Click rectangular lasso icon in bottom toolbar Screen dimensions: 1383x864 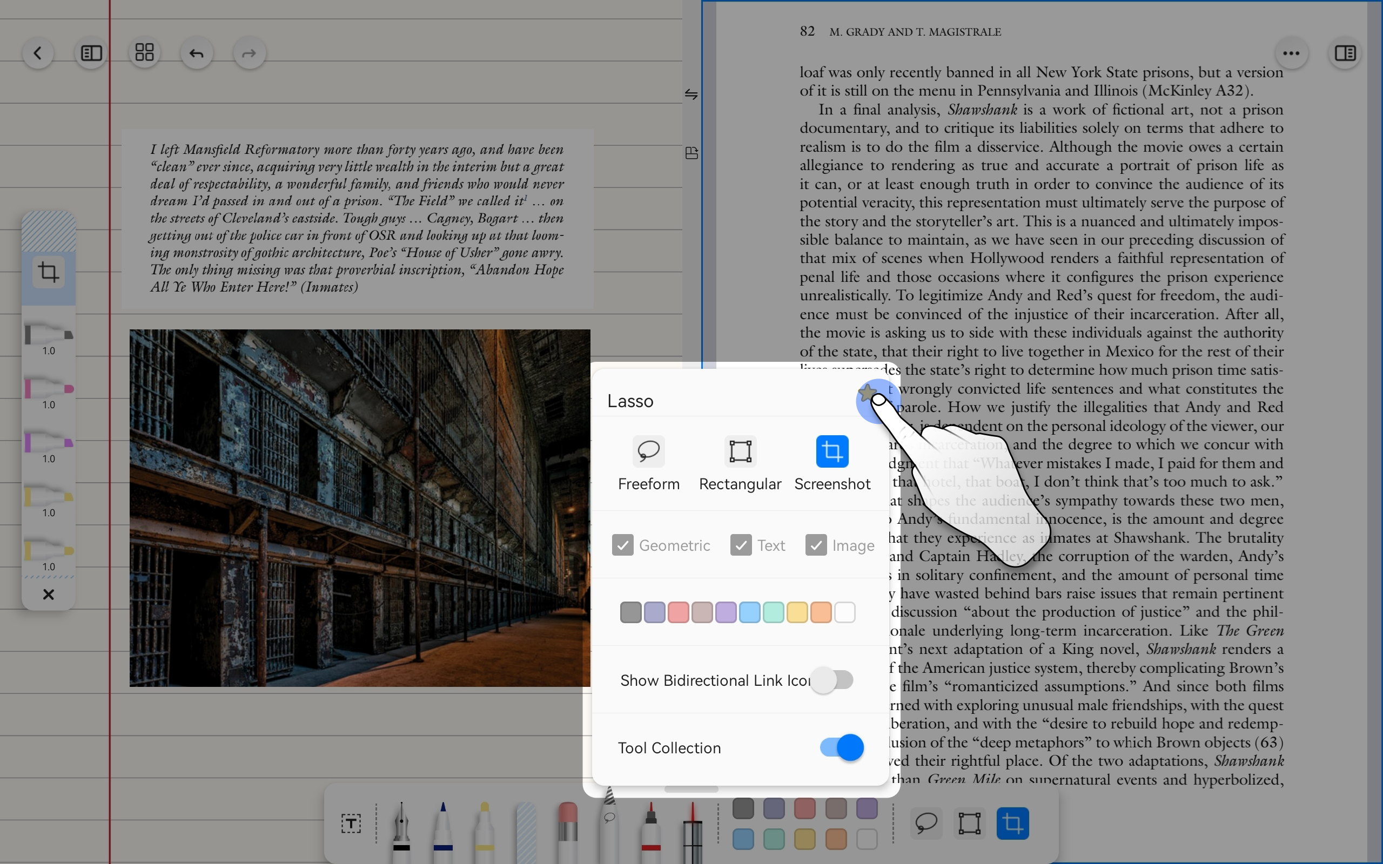pyautogui.click(x=970, y=823)
